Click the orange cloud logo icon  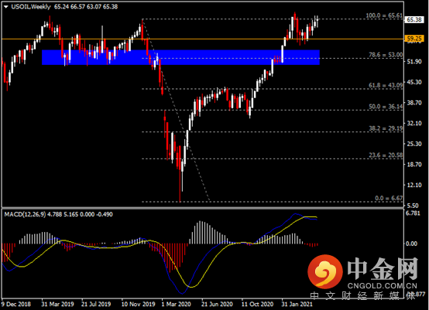tap(325, 272)
